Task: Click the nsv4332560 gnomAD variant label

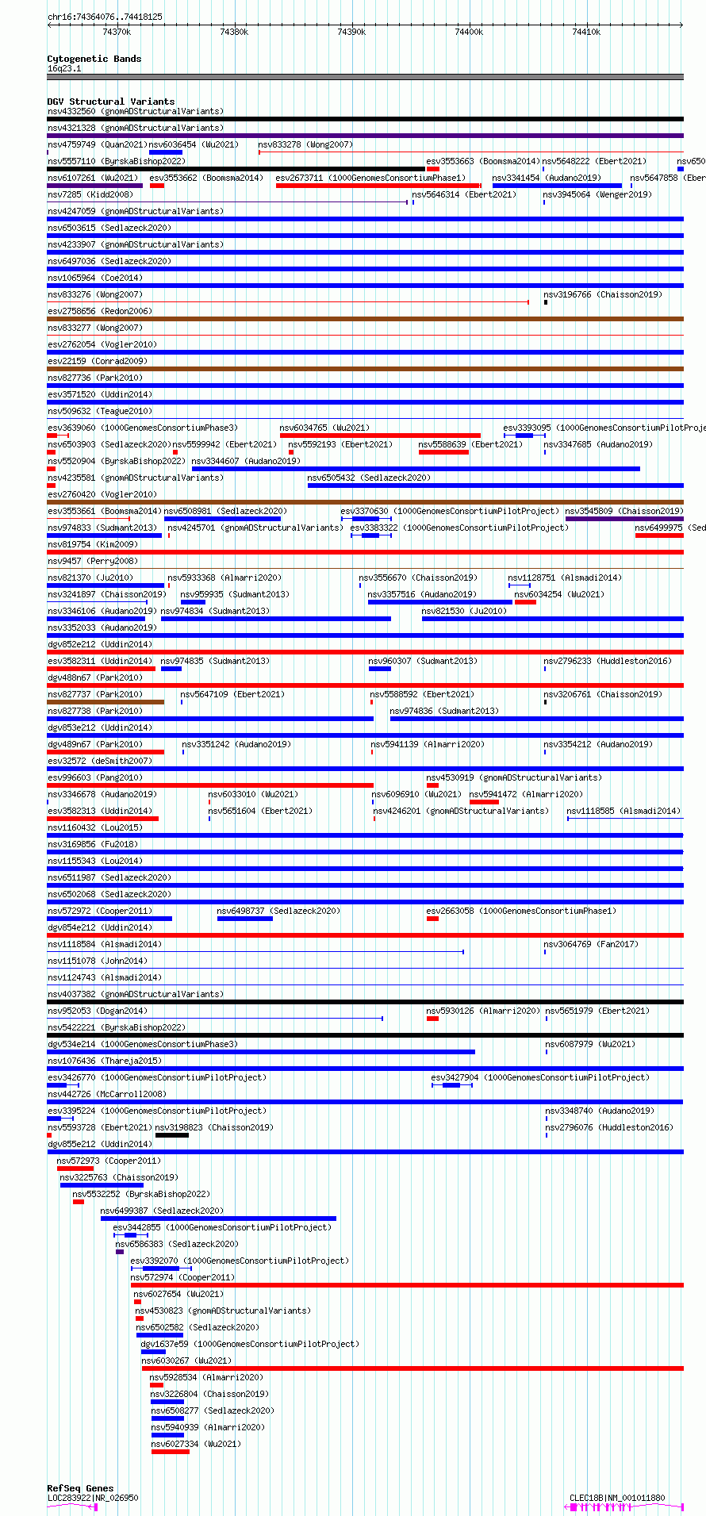Action: pyautogui.click(x=136, y=111)
